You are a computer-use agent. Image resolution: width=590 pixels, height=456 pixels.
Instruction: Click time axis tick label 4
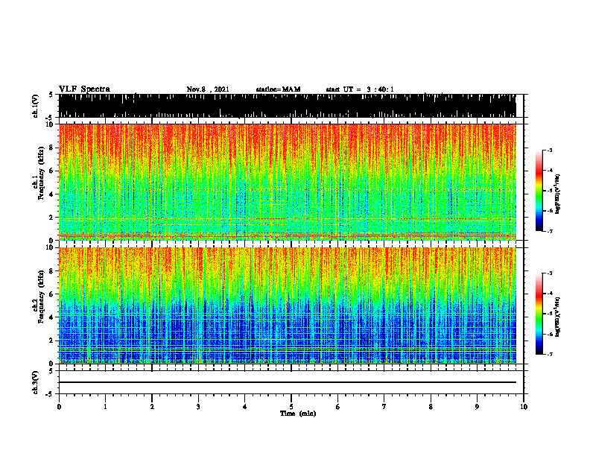coord(245,407)
